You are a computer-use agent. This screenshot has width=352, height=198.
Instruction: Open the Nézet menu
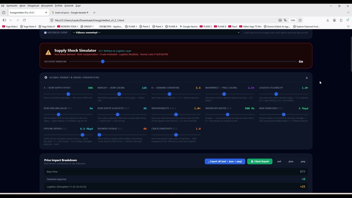[x=23, y=5]
